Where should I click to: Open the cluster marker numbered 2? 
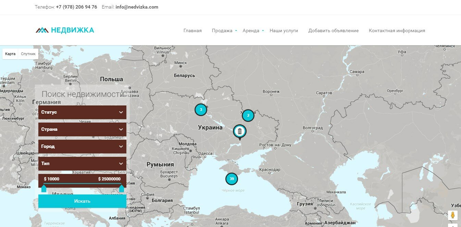pos(248,116)
